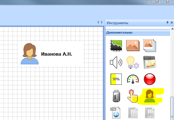Screen dimensions: 174x120
Task: Choose the plain table sheet tool
Action: (x=133, y=113)
